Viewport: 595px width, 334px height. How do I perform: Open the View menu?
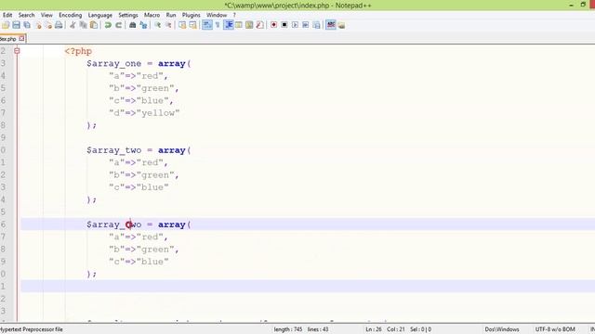[x=46, y=15]
